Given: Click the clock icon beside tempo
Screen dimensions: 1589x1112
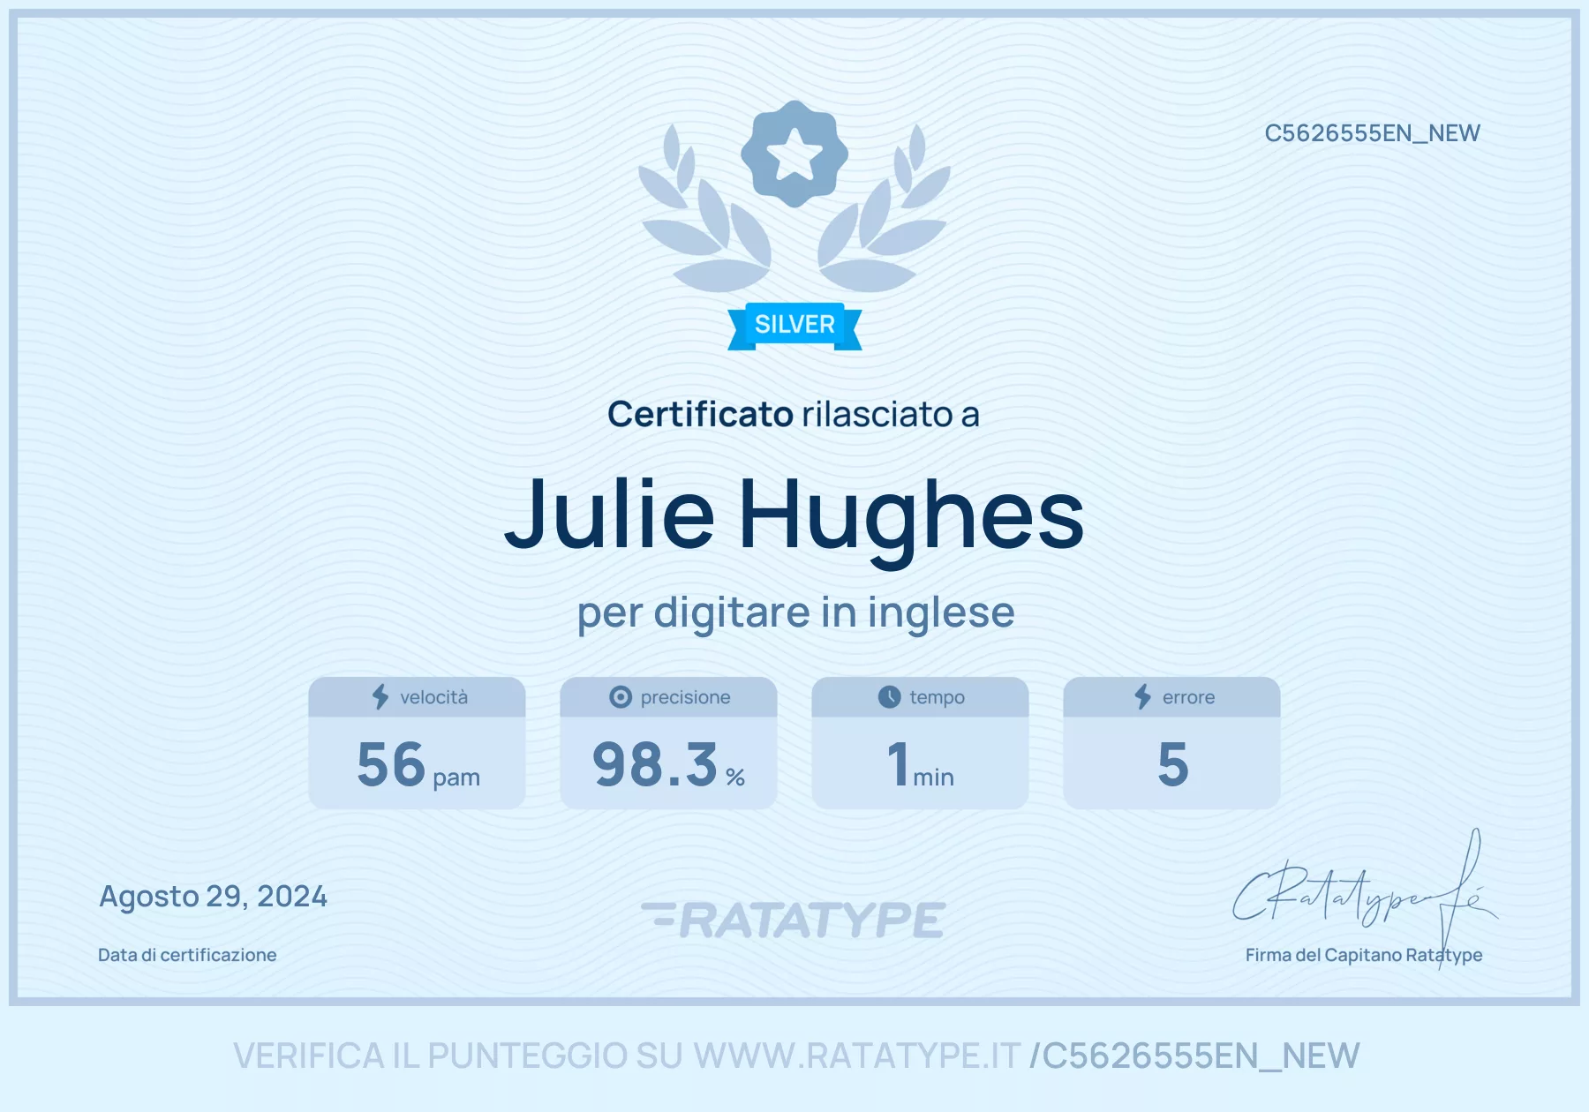Looking at the screenshot, I should click(x=889, y=697).
